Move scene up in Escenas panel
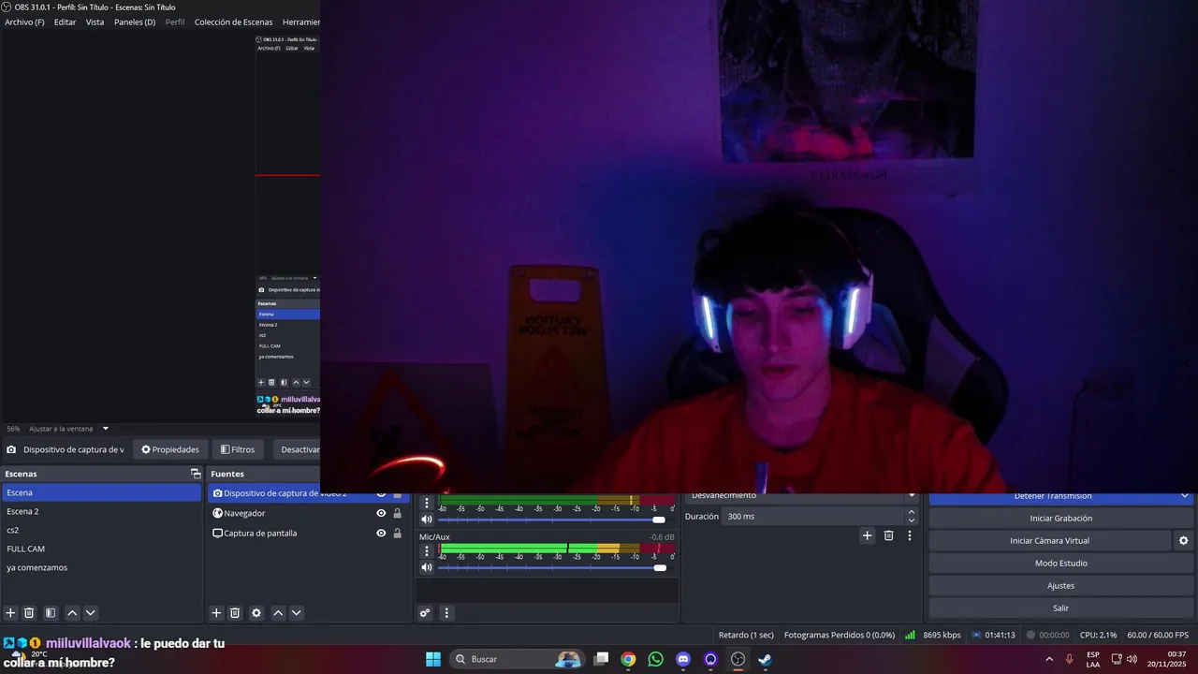Image resolution: width=1198 pixels, height=674 pixels. click(x=72, y=613)
